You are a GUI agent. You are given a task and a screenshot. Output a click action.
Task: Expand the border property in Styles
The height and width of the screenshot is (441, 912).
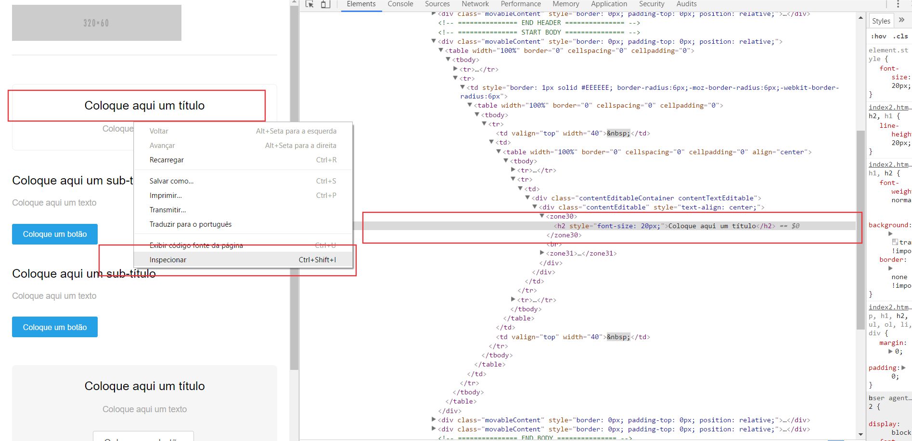890,268
